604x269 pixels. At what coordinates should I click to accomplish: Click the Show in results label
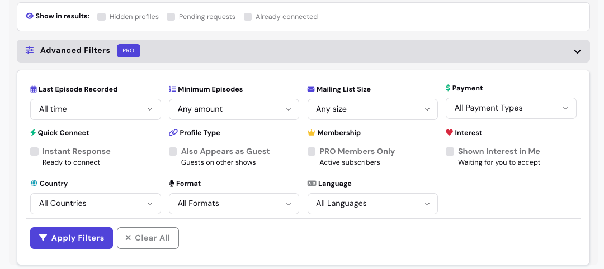[x=63, y=16]
